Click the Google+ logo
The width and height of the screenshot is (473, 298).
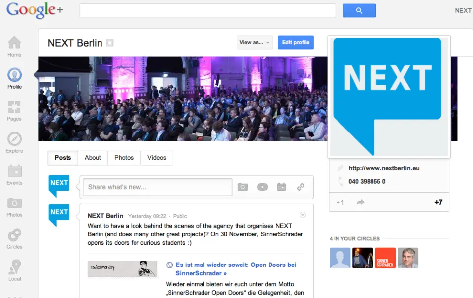[34, 10]
